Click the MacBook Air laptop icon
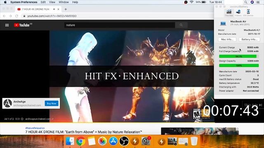Viewport: 264px width, 148px height. [x=223, y=23]
